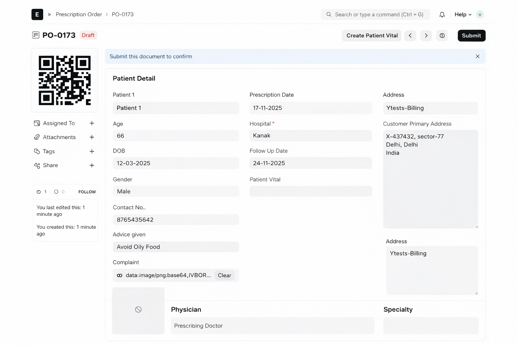
Task: Open the Patient 1 link field
Action: 176,108
